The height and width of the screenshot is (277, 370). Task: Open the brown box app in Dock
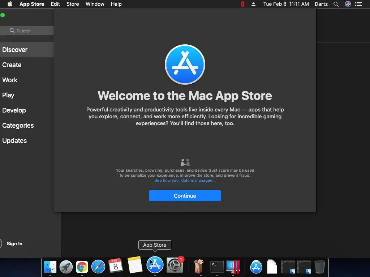click(x=199, y=267)
